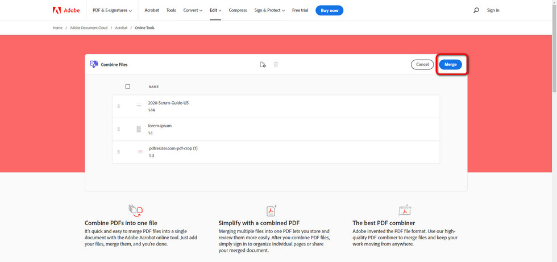
Task: Click the add files icon
Action: coord(263,65)
